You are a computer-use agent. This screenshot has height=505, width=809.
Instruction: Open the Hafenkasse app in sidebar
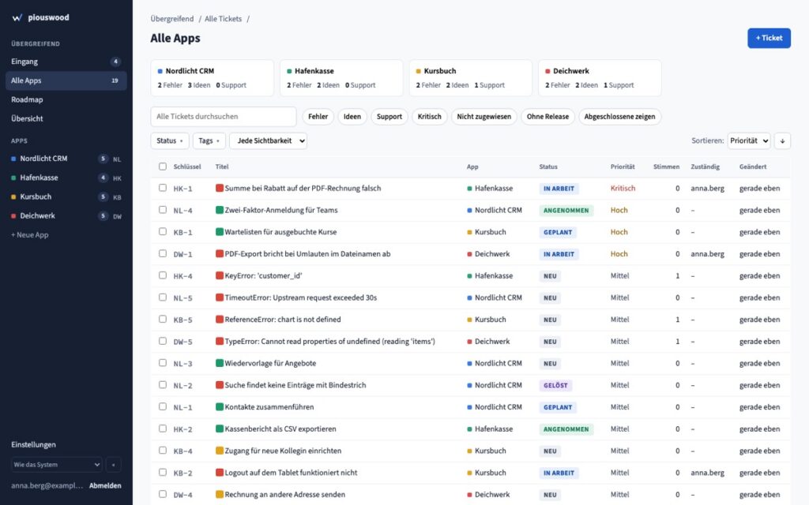[66, 178]
